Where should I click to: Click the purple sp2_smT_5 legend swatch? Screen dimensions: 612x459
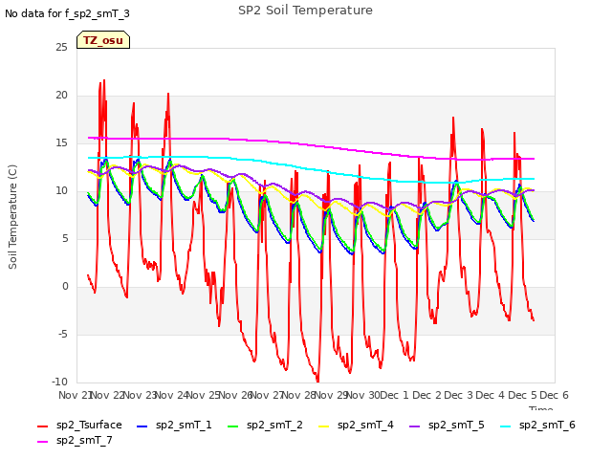coord(414,426)
